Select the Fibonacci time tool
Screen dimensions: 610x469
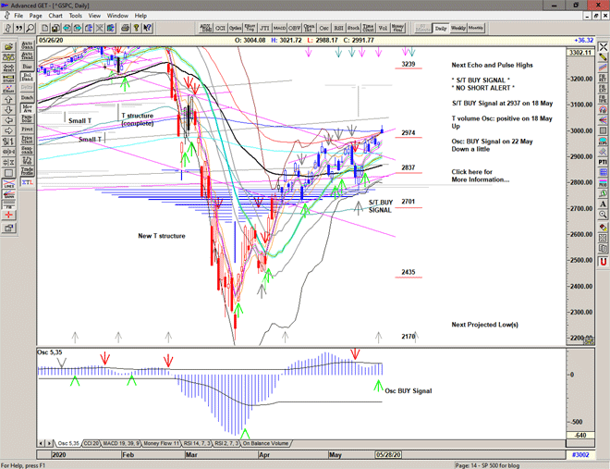(x=603, y=99)
